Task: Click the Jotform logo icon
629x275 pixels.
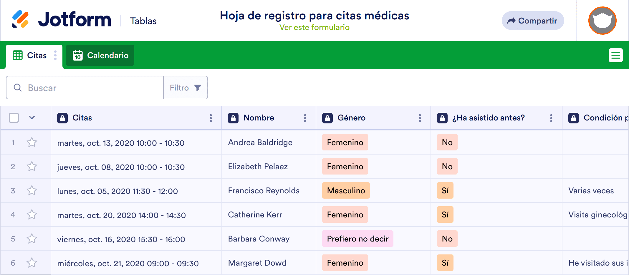Action: (20, 19)
